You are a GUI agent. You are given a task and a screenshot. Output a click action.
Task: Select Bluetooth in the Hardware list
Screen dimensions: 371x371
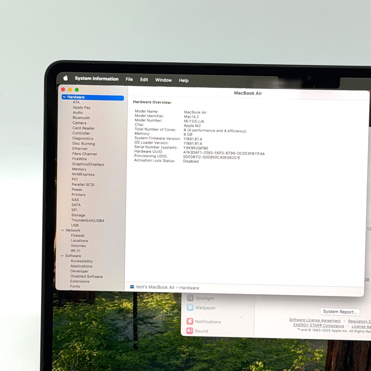click(81, 118)
